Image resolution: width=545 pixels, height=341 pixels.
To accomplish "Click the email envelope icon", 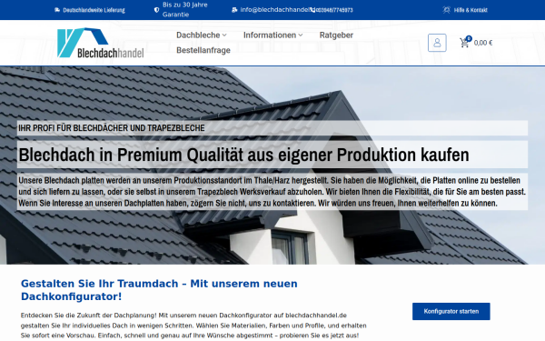I will pos(234,10).
